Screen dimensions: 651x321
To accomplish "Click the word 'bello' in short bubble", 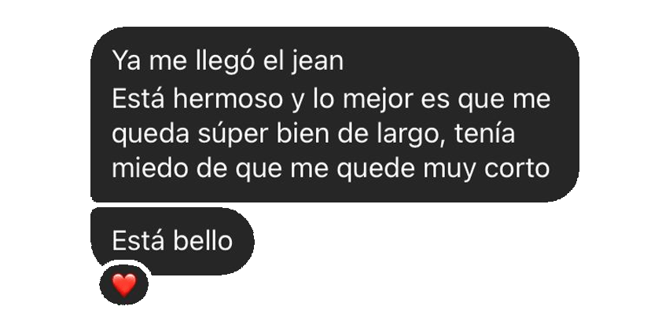I will (202, 240).
